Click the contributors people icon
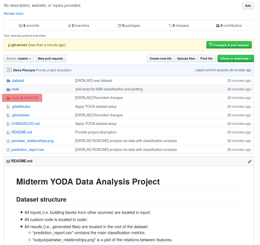The width and height of the screenshot is (260, 245). 218,25
